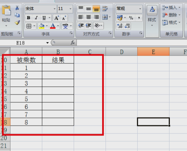Set bottom vertical alignment
The image size is (187, 151).
coord(96,9)
